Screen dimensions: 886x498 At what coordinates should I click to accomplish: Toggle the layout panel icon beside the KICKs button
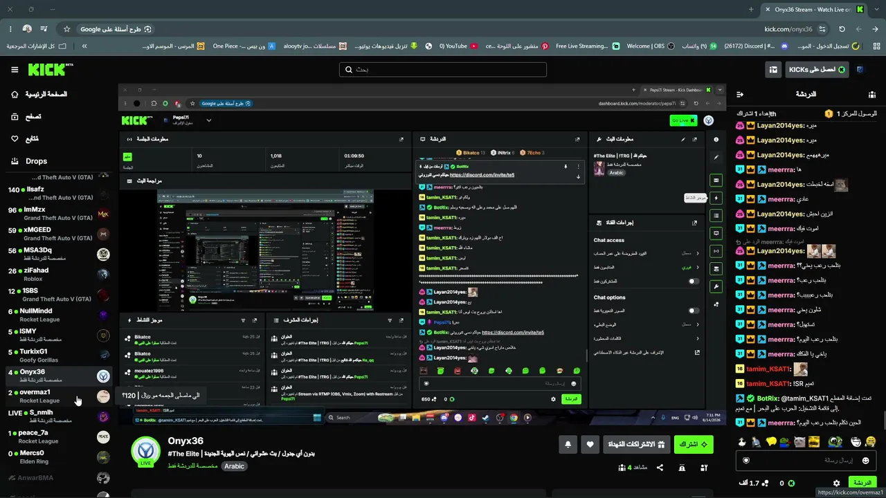[x=773, y=70]
